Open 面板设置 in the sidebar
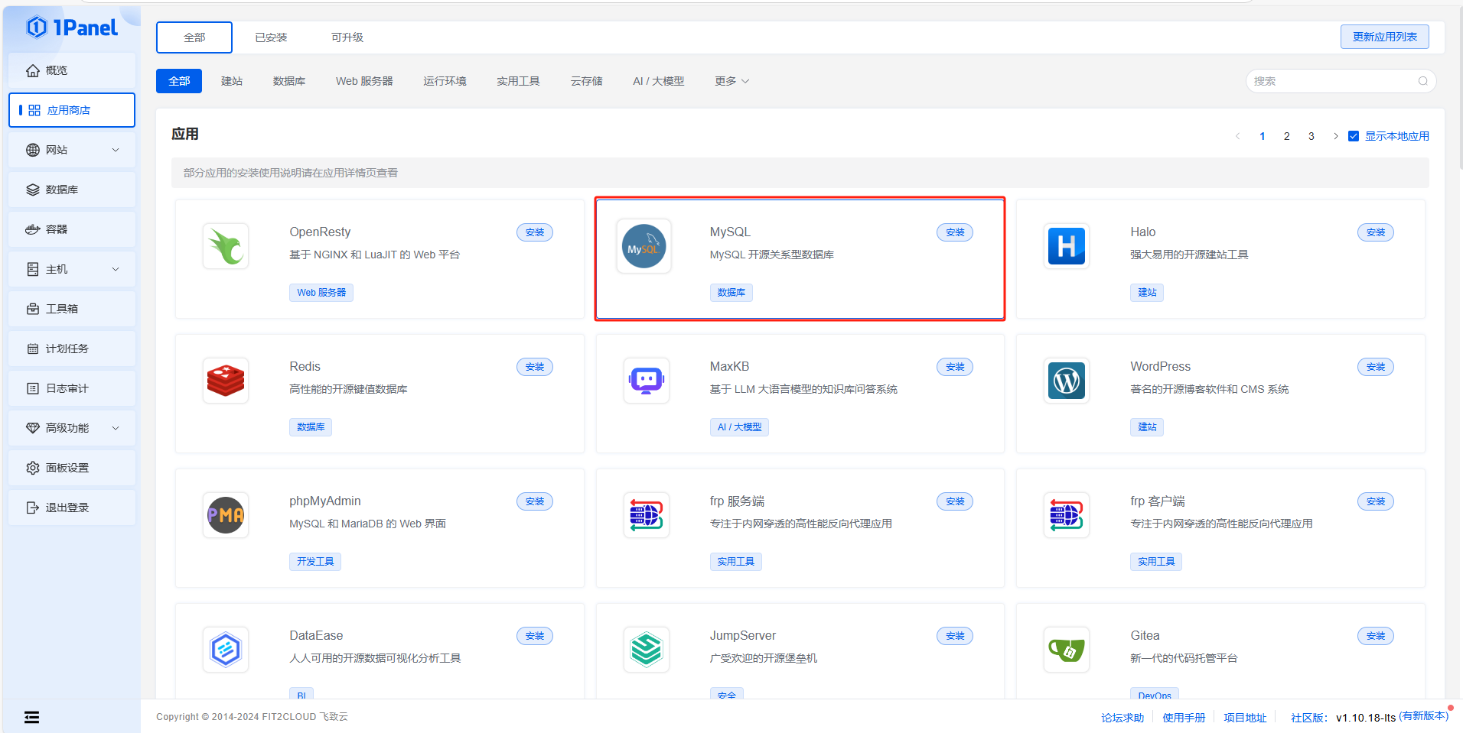Viewport: 1463px width, 733px height. [x=72, y=468]
